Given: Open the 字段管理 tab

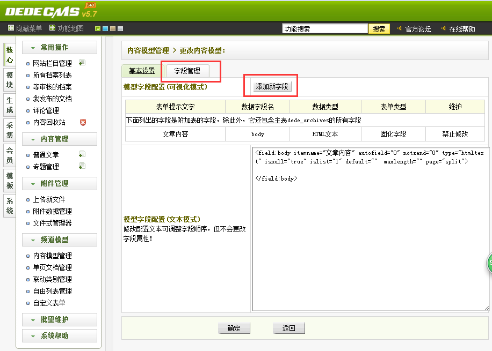Looking at the screenshot, I should (x=187, y=71).
